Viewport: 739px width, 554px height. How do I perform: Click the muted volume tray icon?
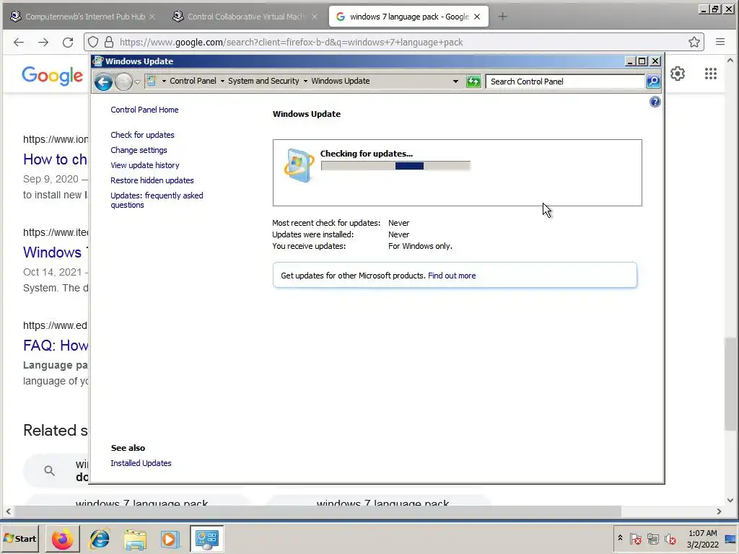click(x=670, y=538)
